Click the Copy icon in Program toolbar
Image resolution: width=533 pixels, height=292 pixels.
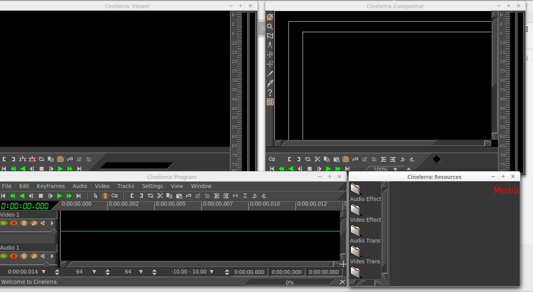(169, 195)
